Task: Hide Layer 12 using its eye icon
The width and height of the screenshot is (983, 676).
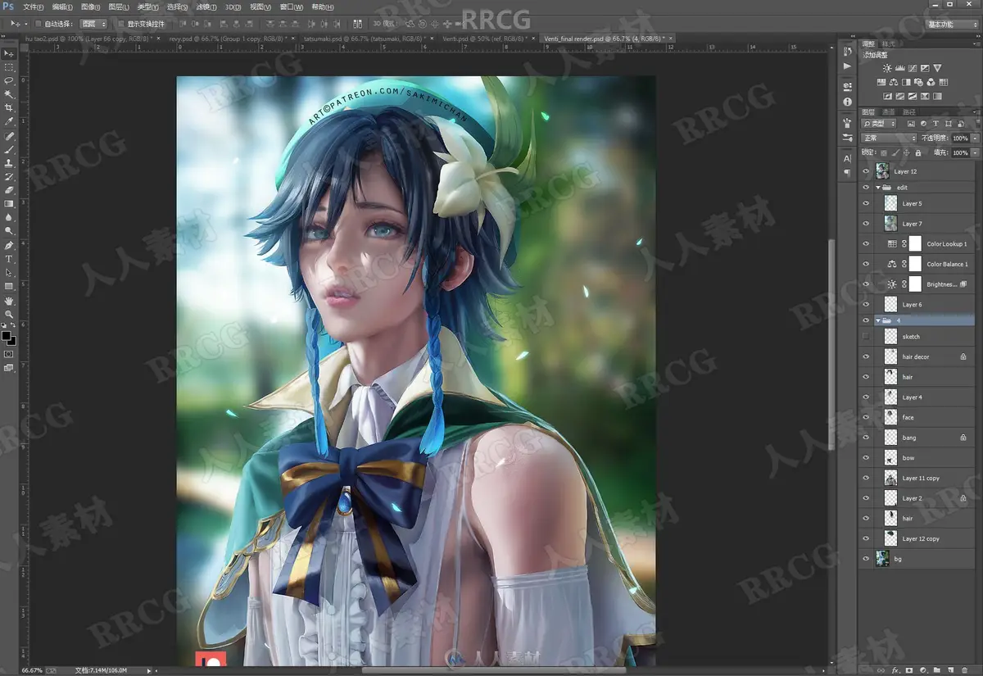Action: [x=866, y=171]
